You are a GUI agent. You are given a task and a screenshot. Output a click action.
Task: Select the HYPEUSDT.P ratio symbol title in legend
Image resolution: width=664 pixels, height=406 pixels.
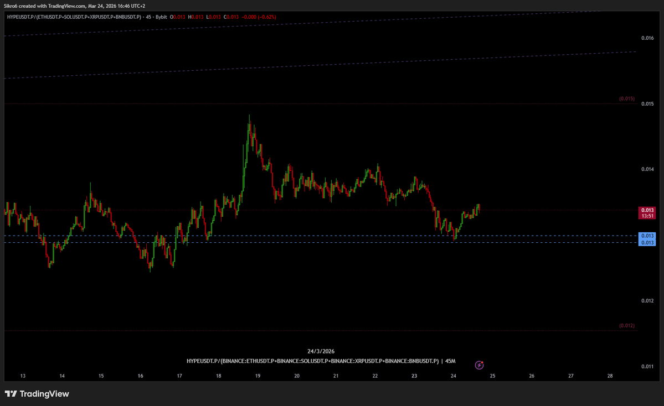(x=74, y=17)
